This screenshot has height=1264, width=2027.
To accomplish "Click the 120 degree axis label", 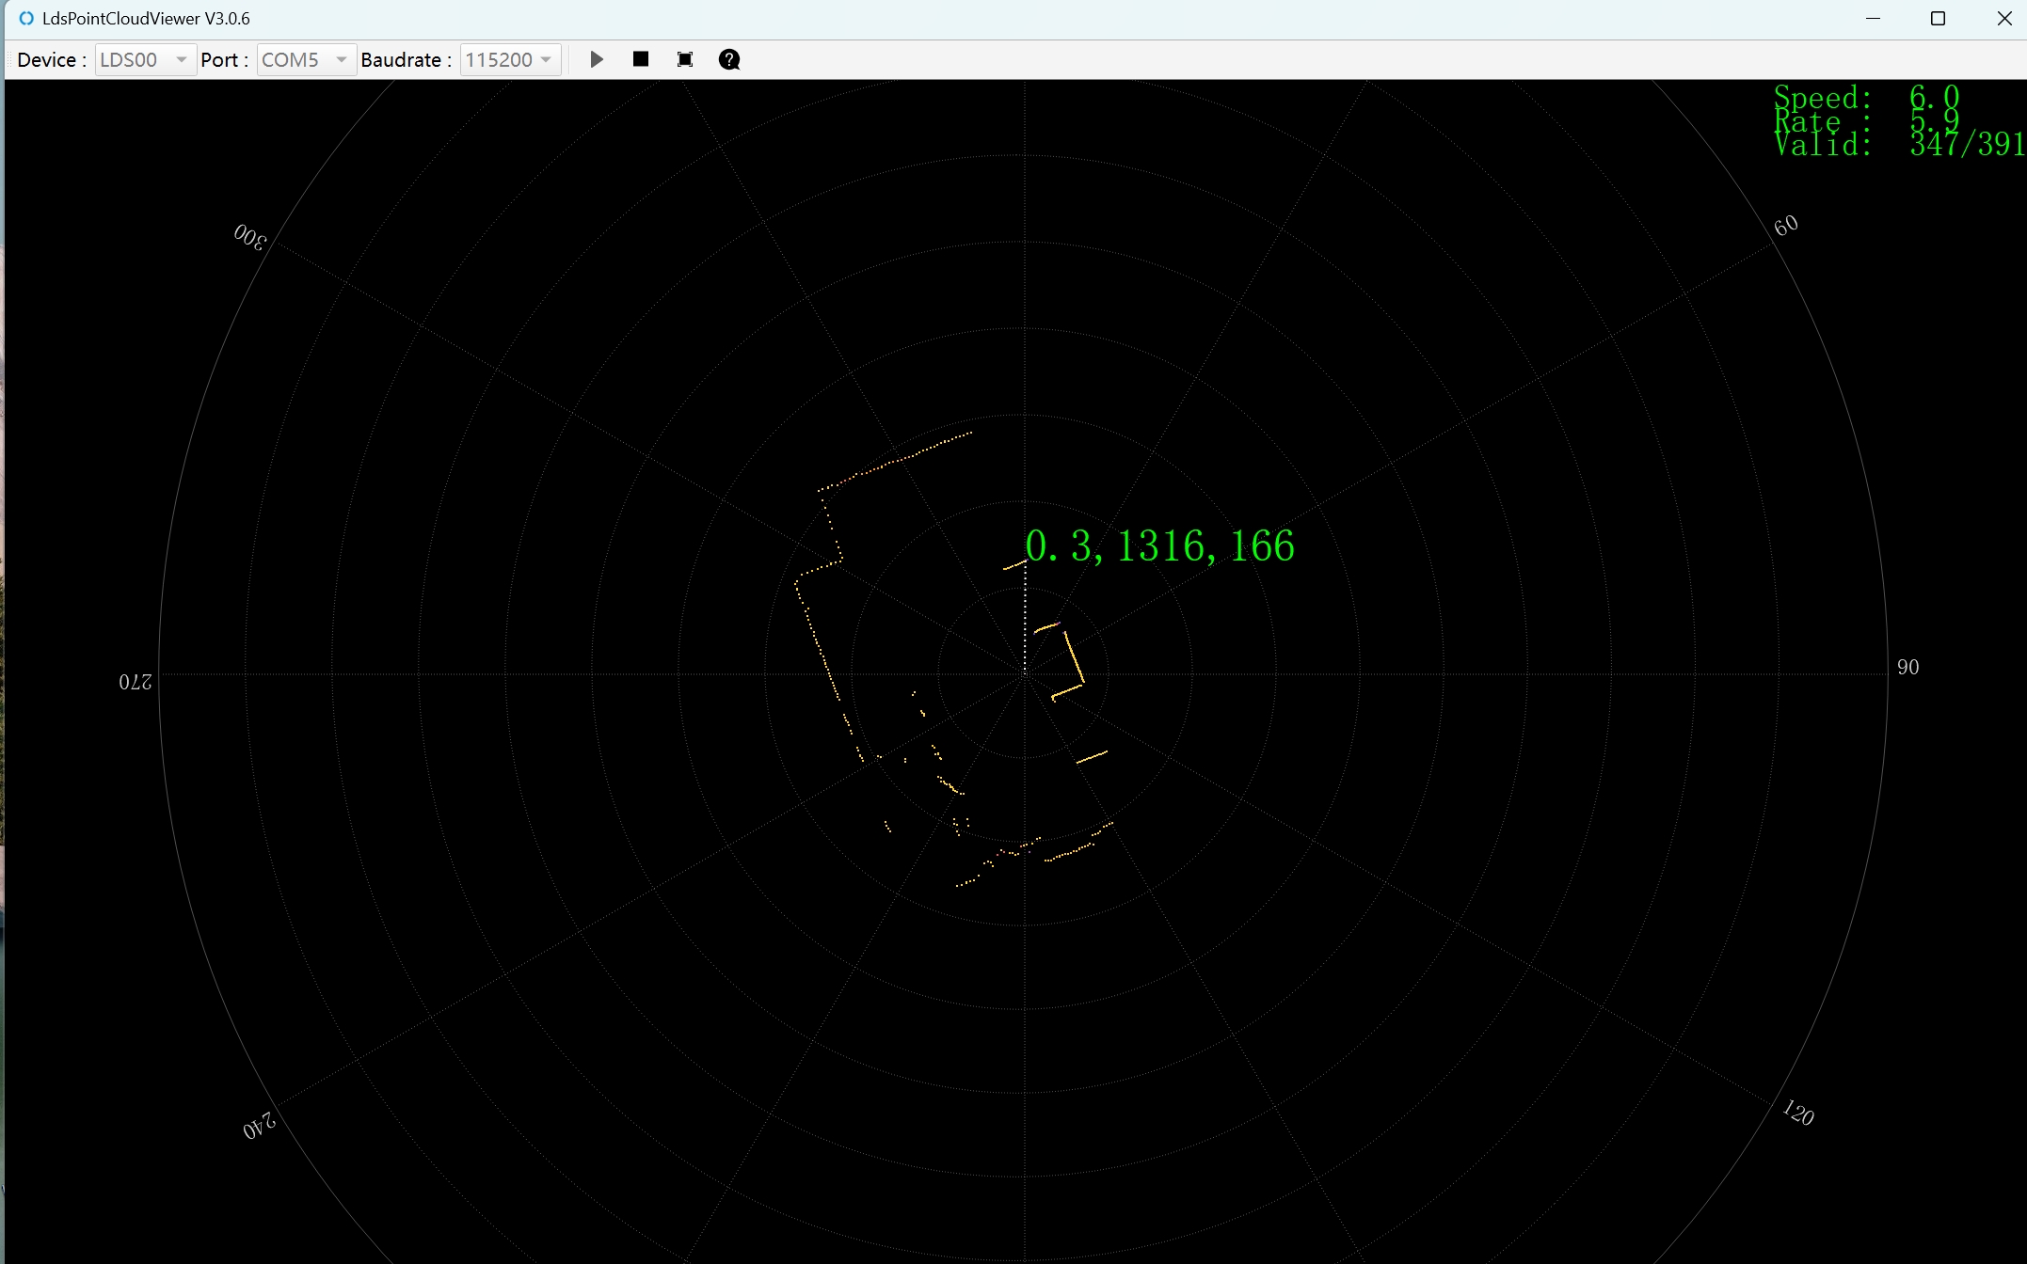I will (1798, 1113).
